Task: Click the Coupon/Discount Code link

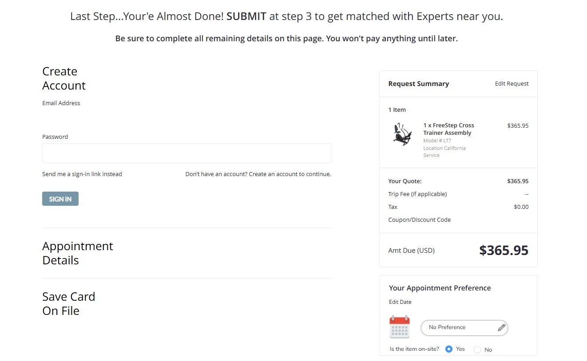Action: 419,220
